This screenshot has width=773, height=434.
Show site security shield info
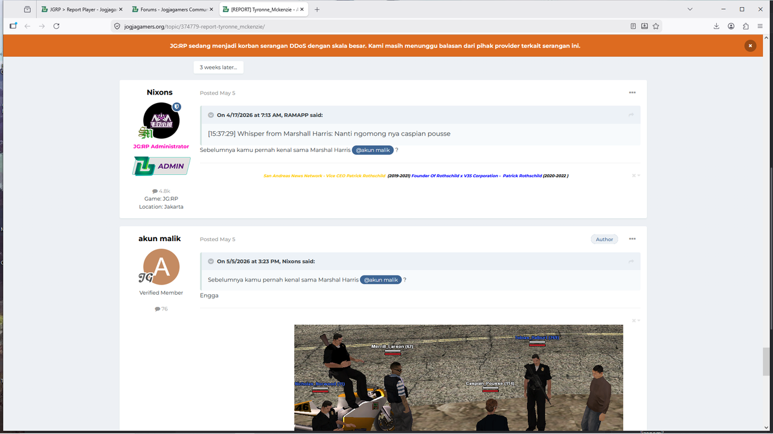(118, 27)
